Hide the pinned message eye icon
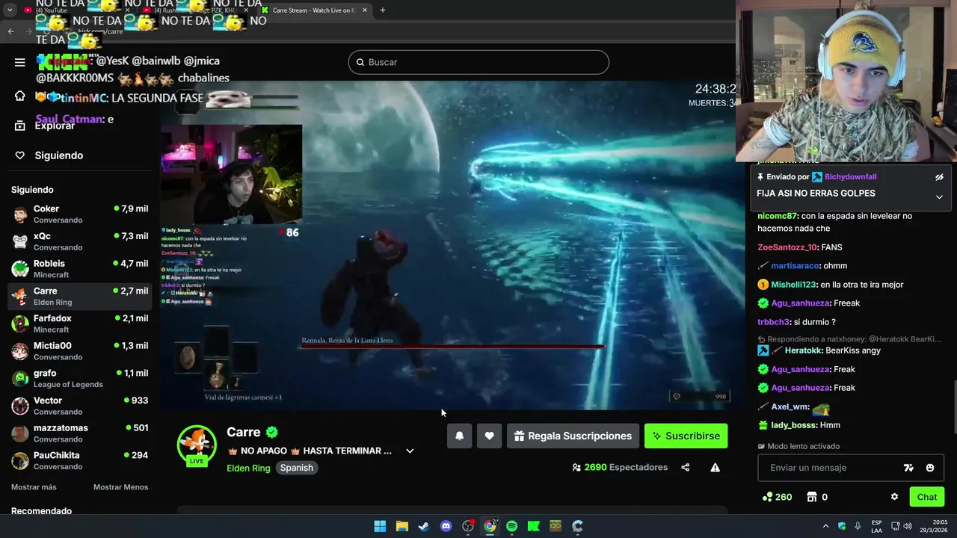The image size is (957, 538). [939, 177]
